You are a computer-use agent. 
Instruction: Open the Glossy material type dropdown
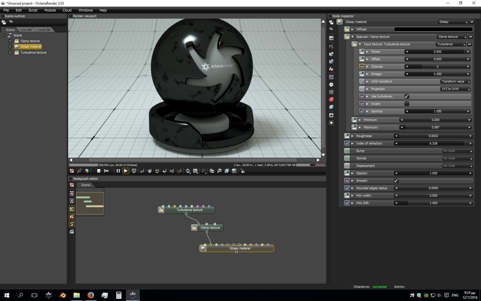click(453, 22)
